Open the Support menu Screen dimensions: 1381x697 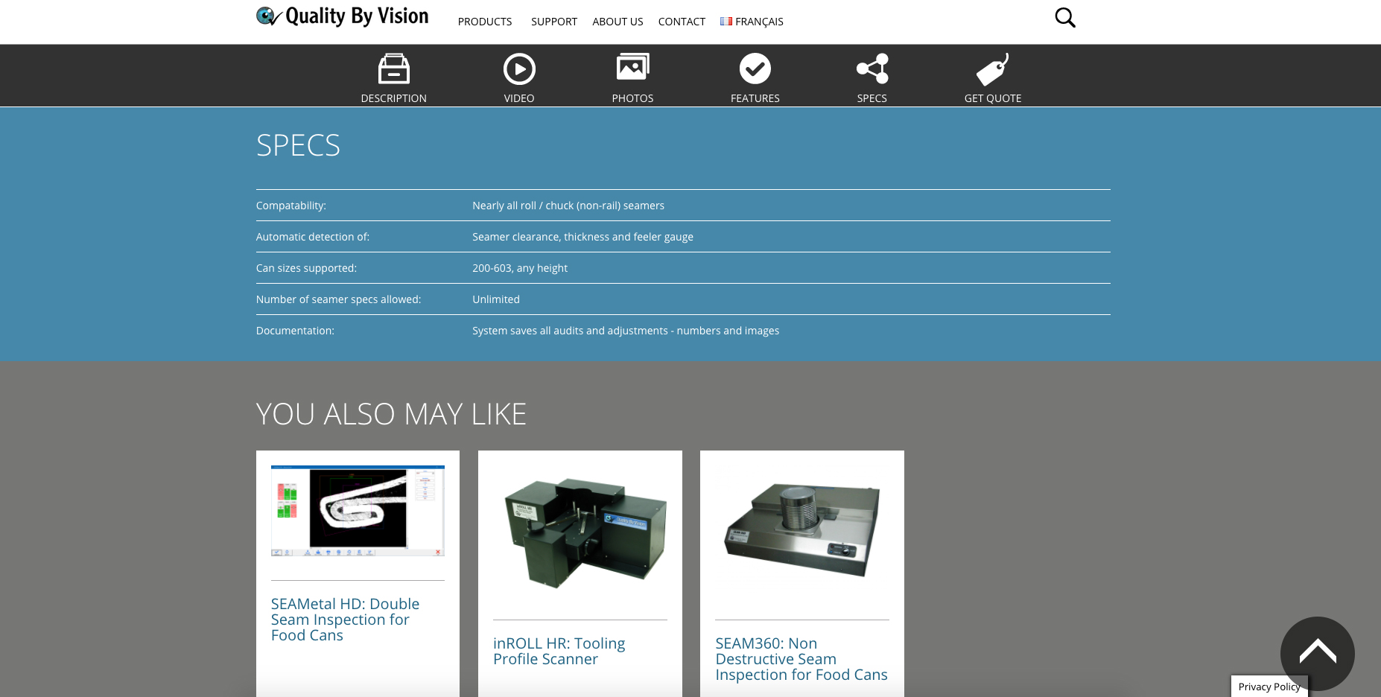coord(554,22)
